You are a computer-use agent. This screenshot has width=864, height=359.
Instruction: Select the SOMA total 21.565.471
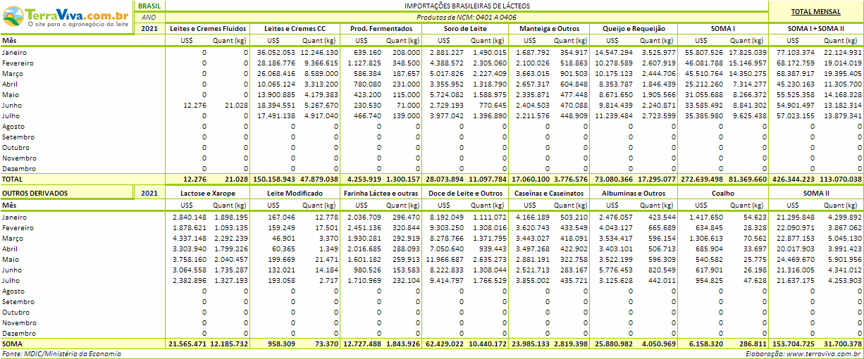click(x=188, y=344)
